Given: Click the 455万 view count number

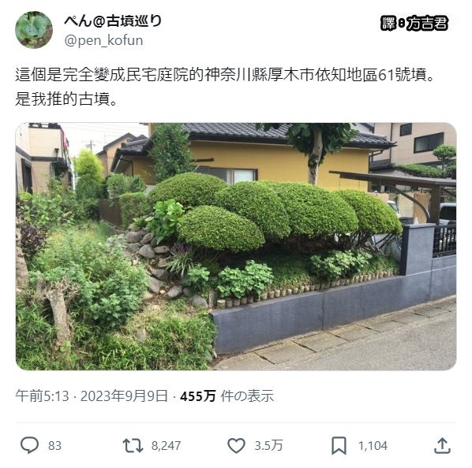Looking at the screenshot, I should [x=198, y=396].
